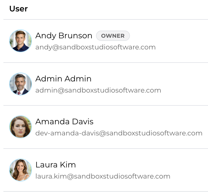
Task: Click blank area right of Admin Admin name
Action: coord(148,79)
